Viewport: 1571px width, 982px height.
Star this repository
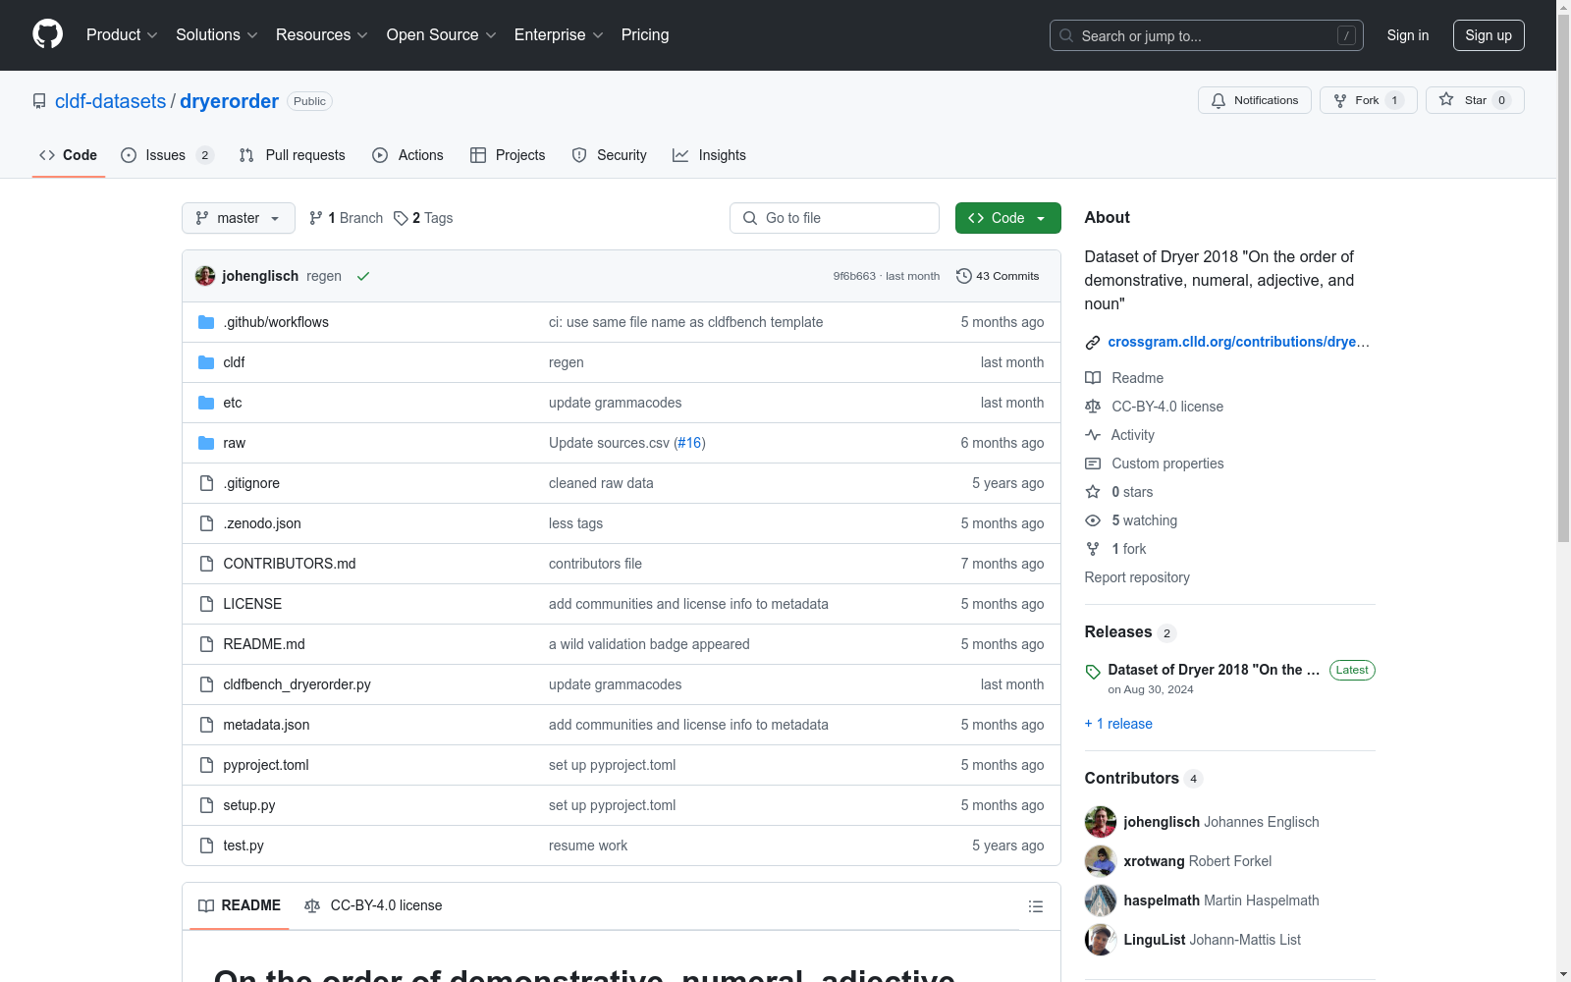(x=1475, y=100)
